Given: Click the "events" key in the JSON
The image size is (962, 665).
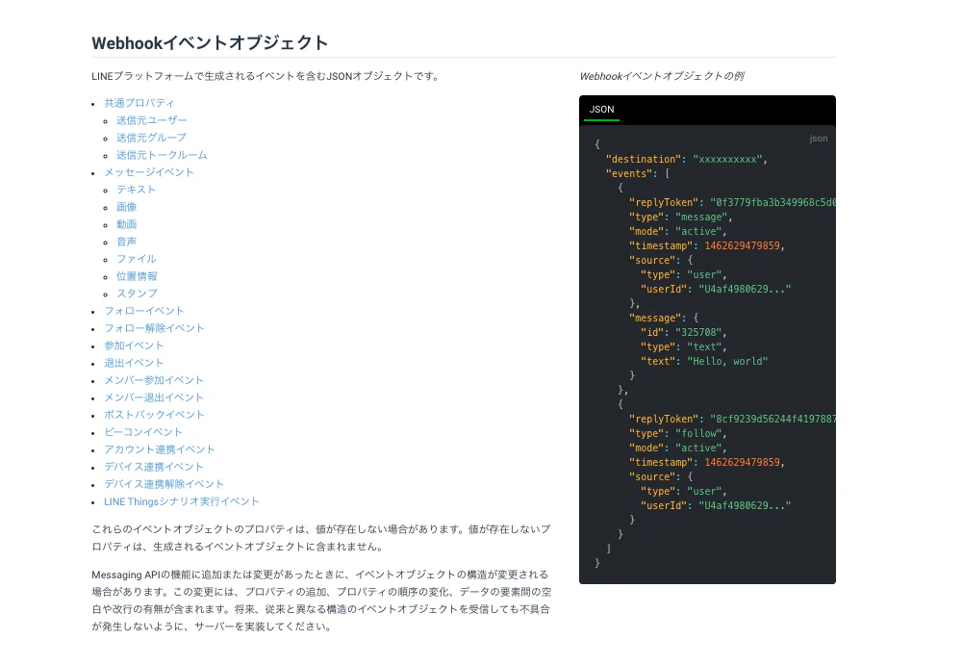Looking at the screenshot, I should click(629, 174).
